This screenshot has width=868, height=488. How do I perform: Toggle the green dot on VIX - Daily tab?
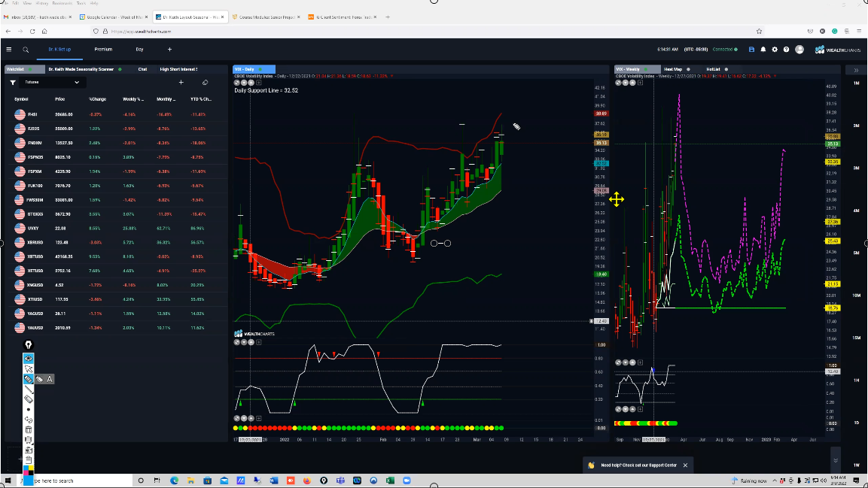pyautogui.click(x=260, y=69)
